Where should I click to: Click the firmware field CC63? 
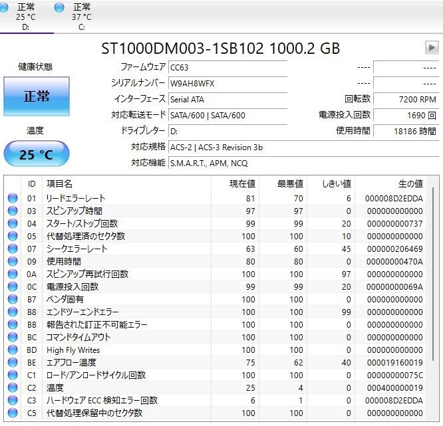(227, 67)
